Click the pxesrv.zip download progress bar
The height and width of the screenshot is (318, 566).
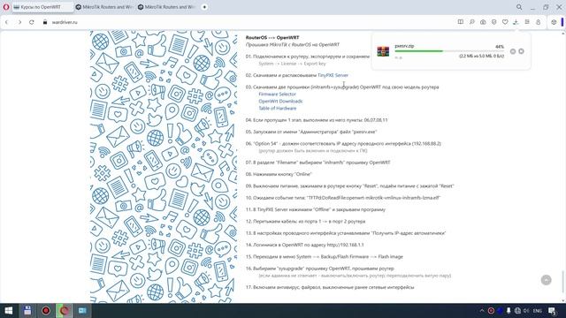[x=449, y=51]
